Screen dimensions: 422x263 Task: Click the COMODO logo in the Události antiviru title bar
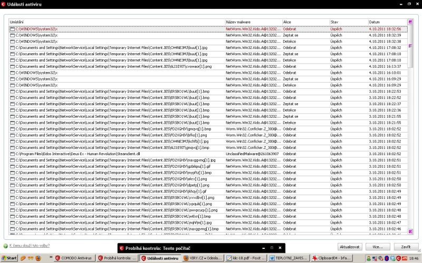click(3, 4)
